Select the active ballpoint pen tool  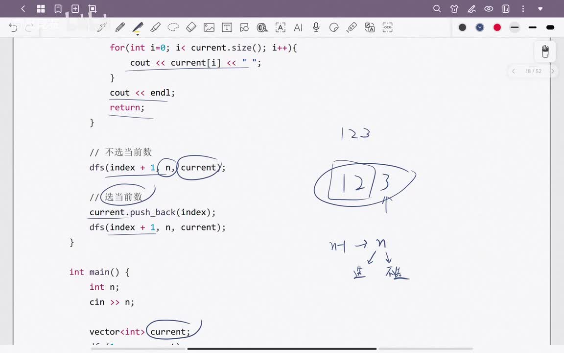pyautogui.click(x=138, y=28)
